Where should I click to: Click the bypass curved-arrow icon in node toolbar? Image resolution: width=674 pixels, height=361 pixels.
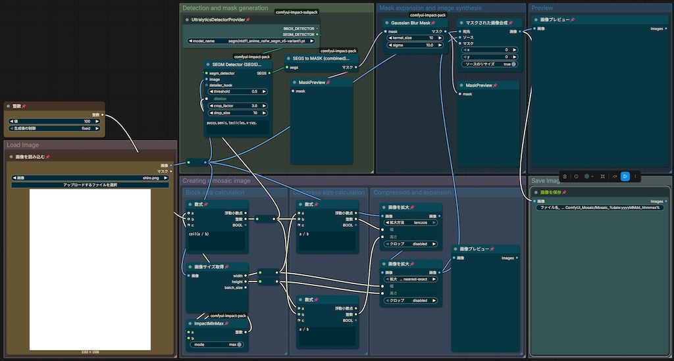point(614,176)
